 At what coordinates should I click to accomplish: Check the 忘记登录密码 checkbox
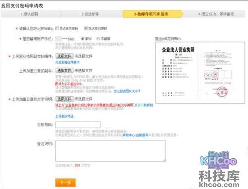57,28
